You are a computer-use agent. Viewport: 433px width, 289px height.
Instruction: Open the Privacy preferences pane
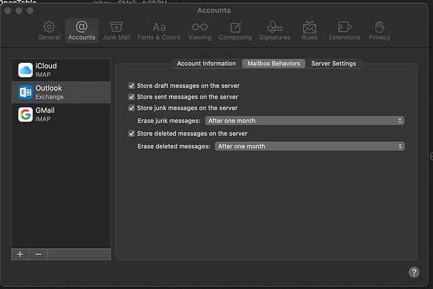[380, 31]
